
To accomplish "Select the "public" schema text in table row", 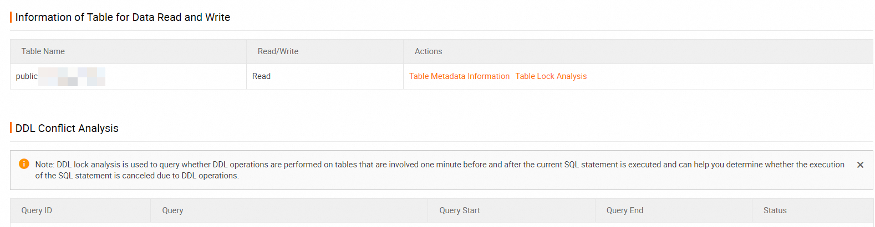I will tap(27, 76).
